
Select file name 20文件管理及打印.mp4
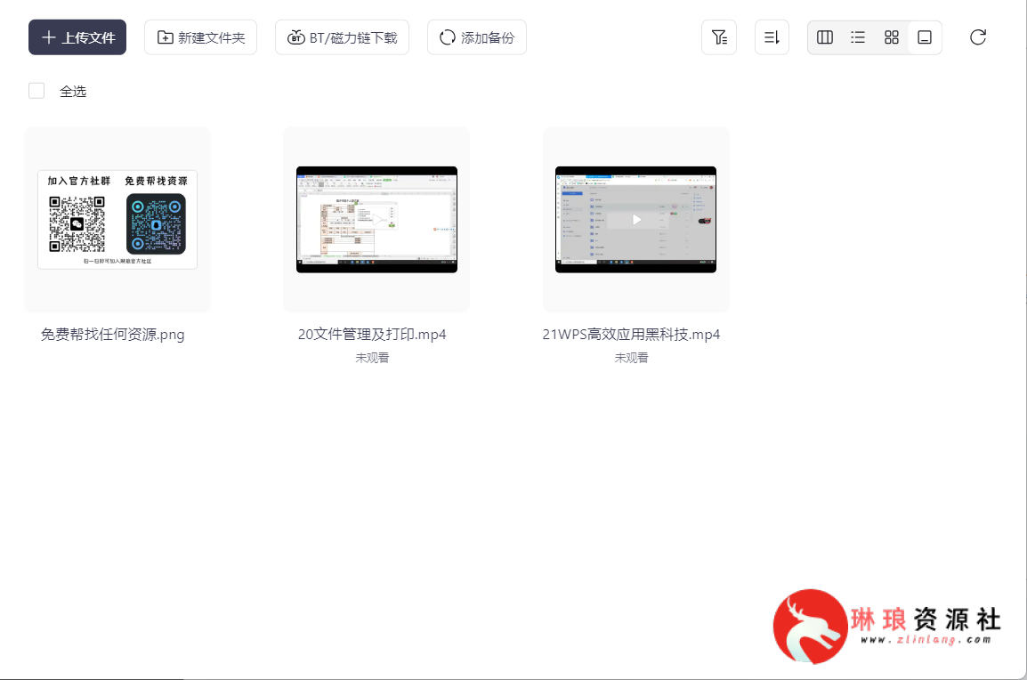pyautogui.click(x=372, y=334)
